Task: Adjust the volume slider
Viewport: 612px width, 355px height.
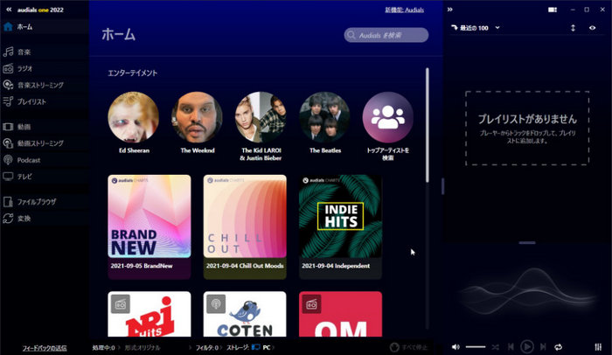Action: click(476, 347)
